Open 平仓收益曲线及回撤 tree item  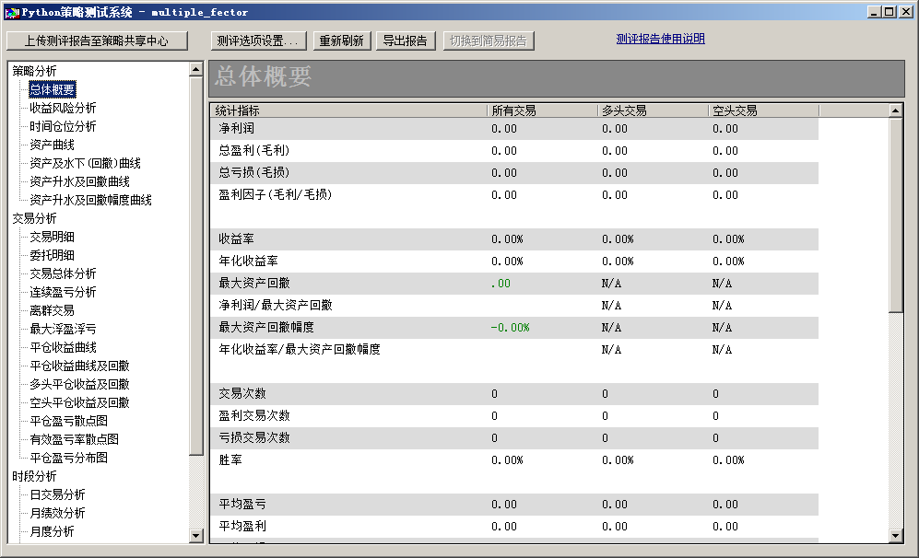pyautogui.click(x=79, y=366)
